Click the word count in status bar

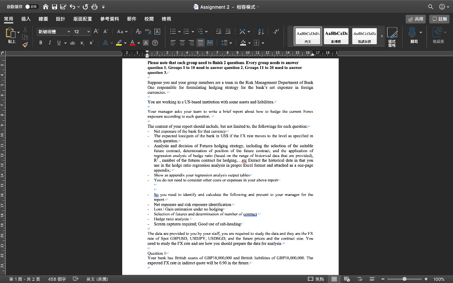tap(57, 279)
